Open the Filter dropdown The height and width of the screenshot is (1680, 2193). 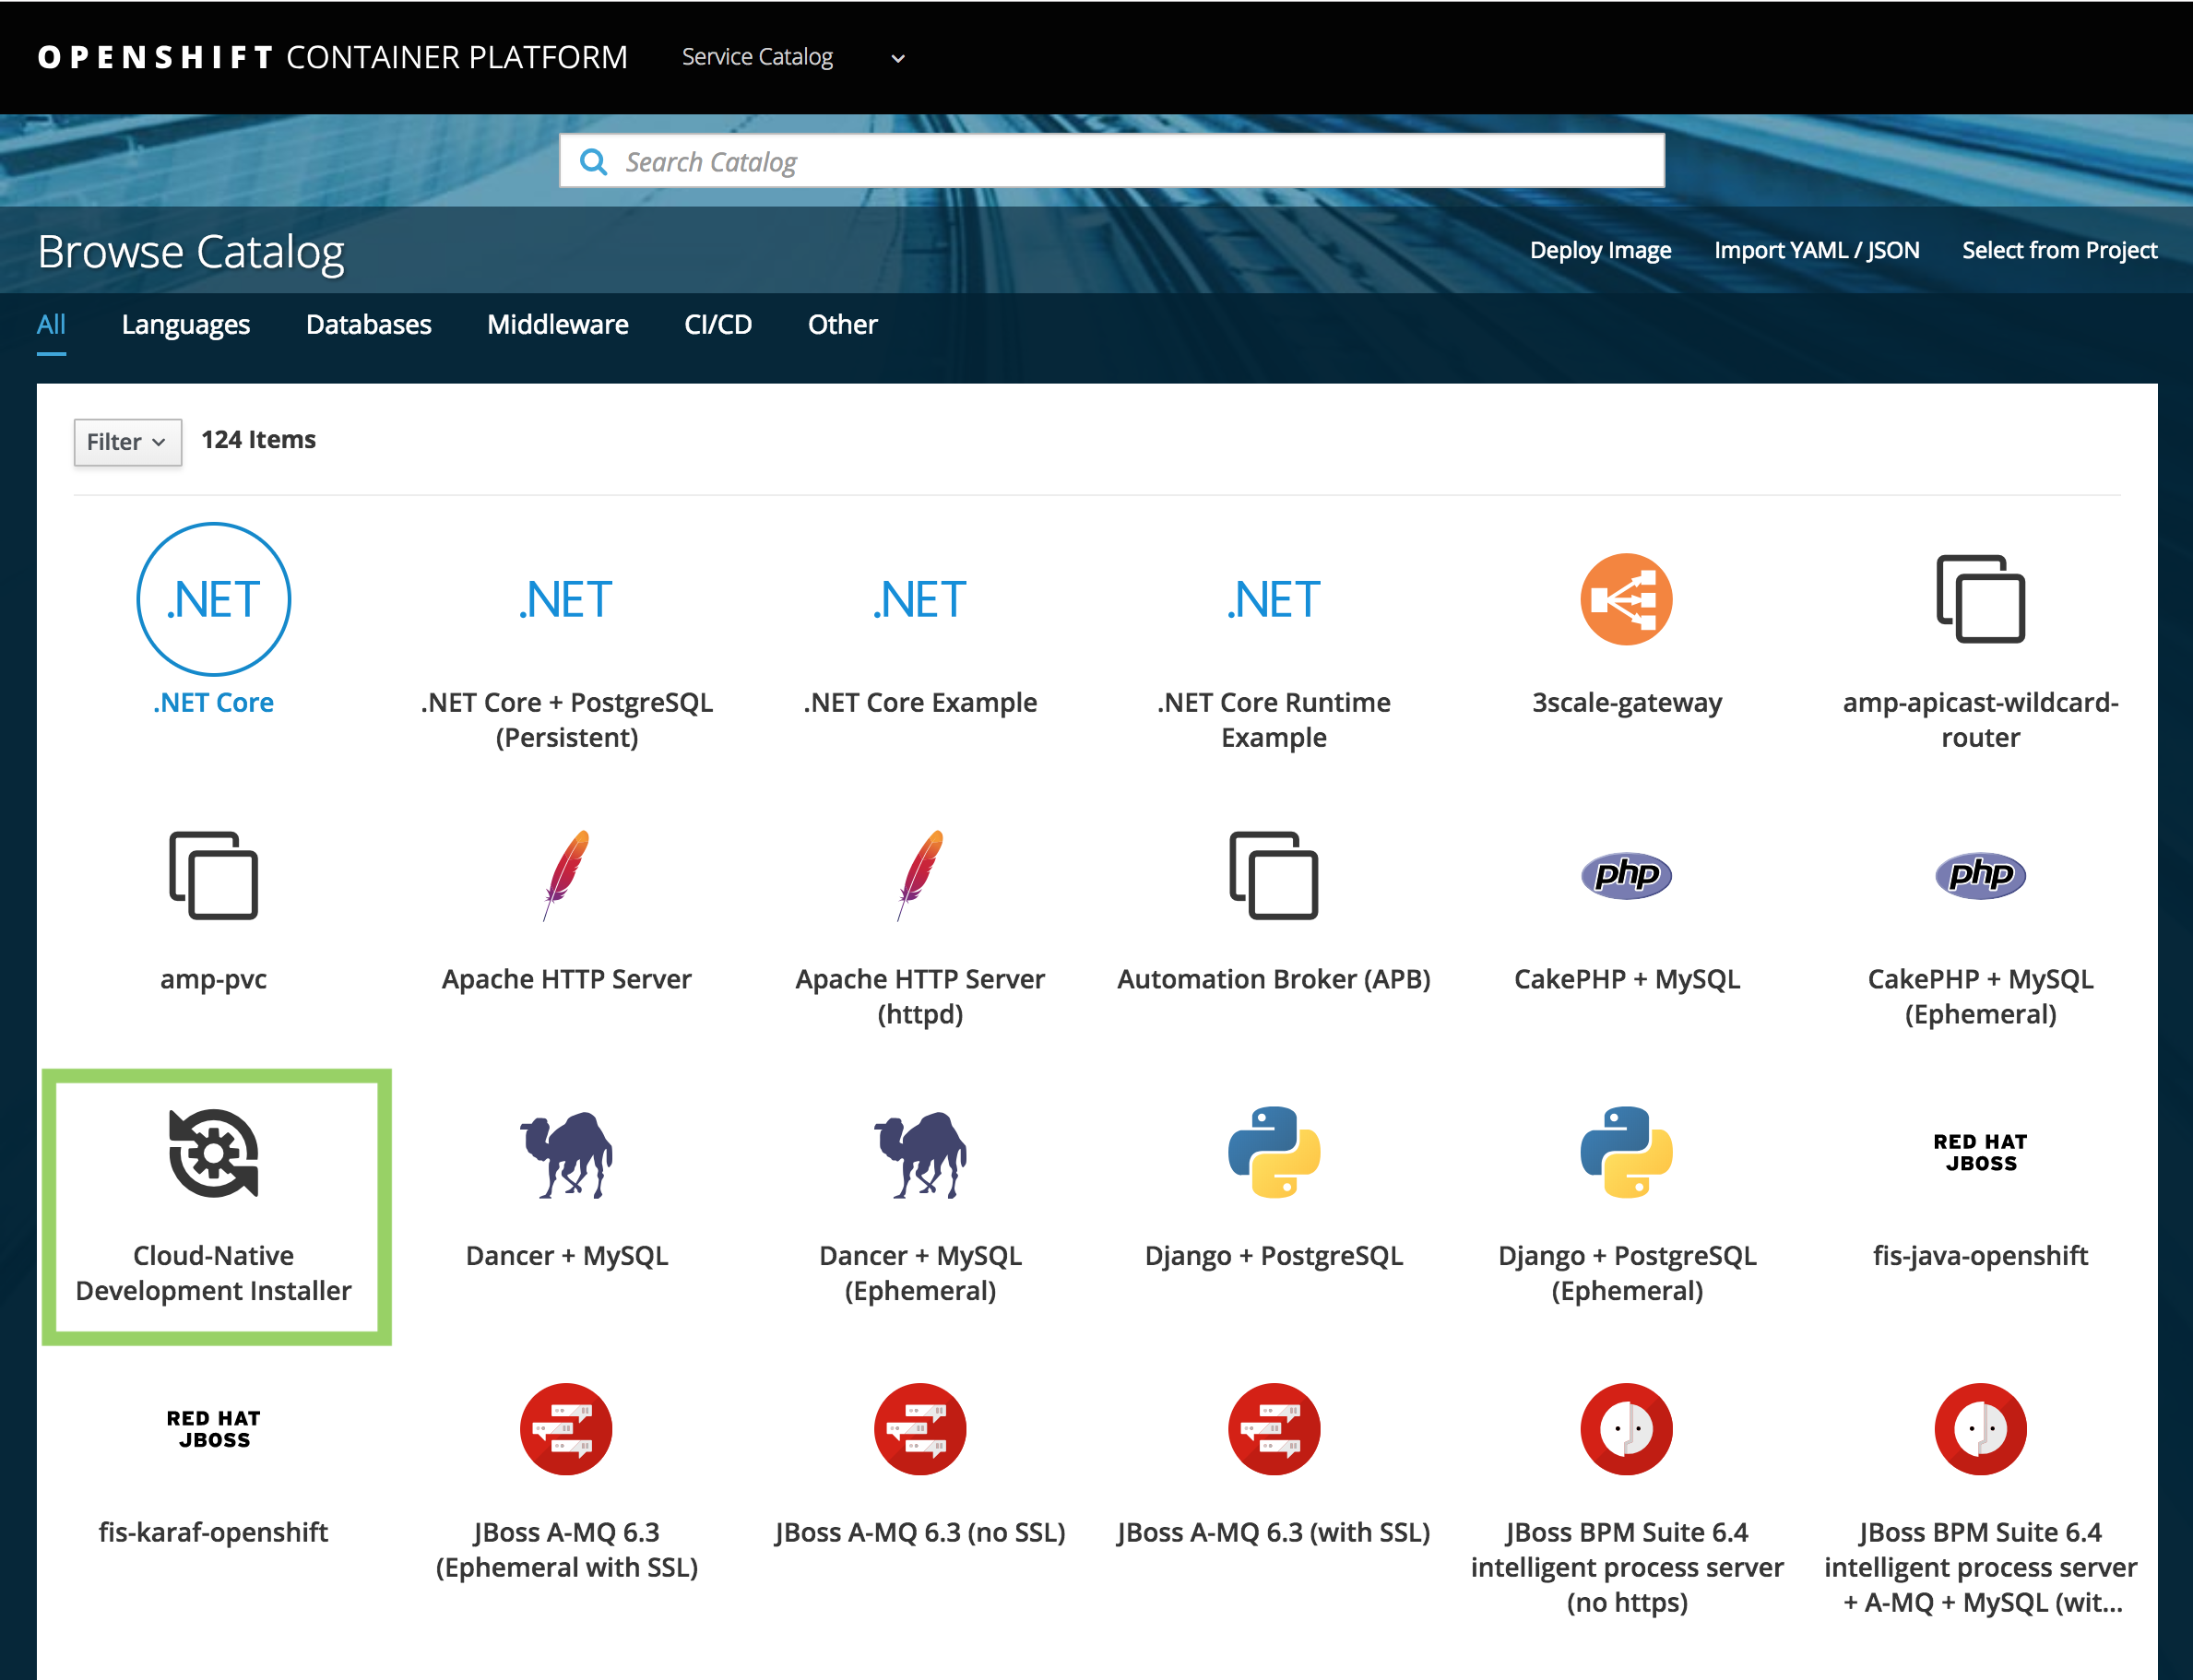(x=127, y=441)
